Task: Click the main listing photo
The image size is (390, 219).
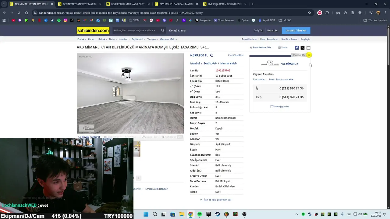Action: coord(130,93)
